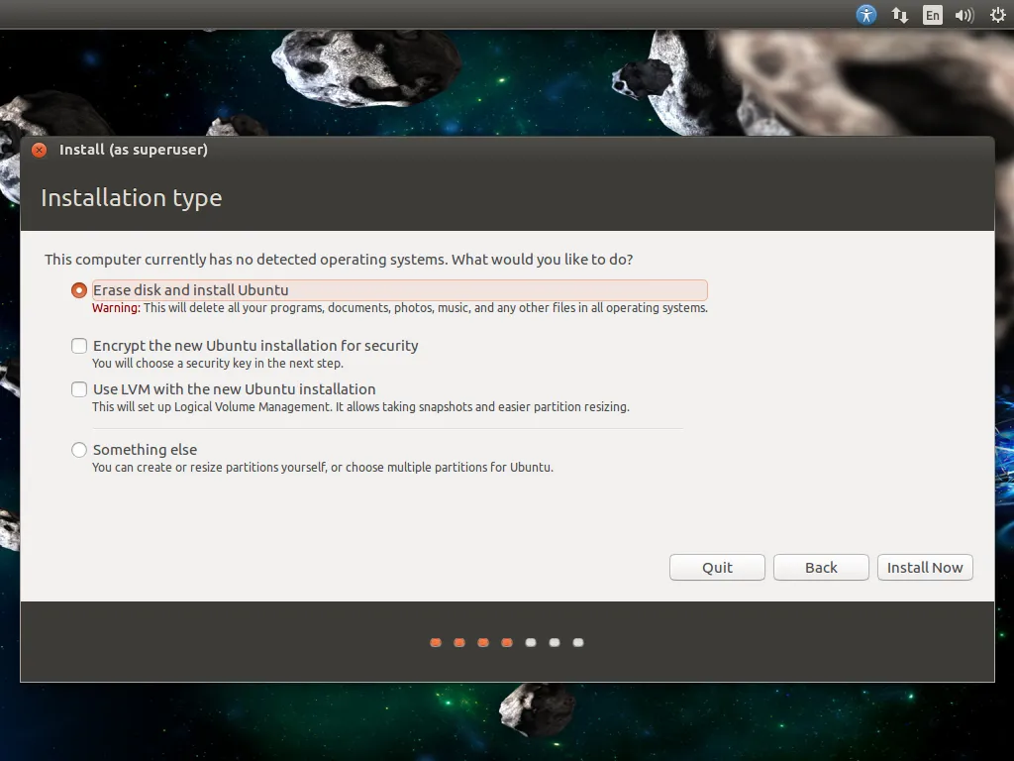Open the sound volume indicator
The image size is (1014, 761).
point(964,15)
